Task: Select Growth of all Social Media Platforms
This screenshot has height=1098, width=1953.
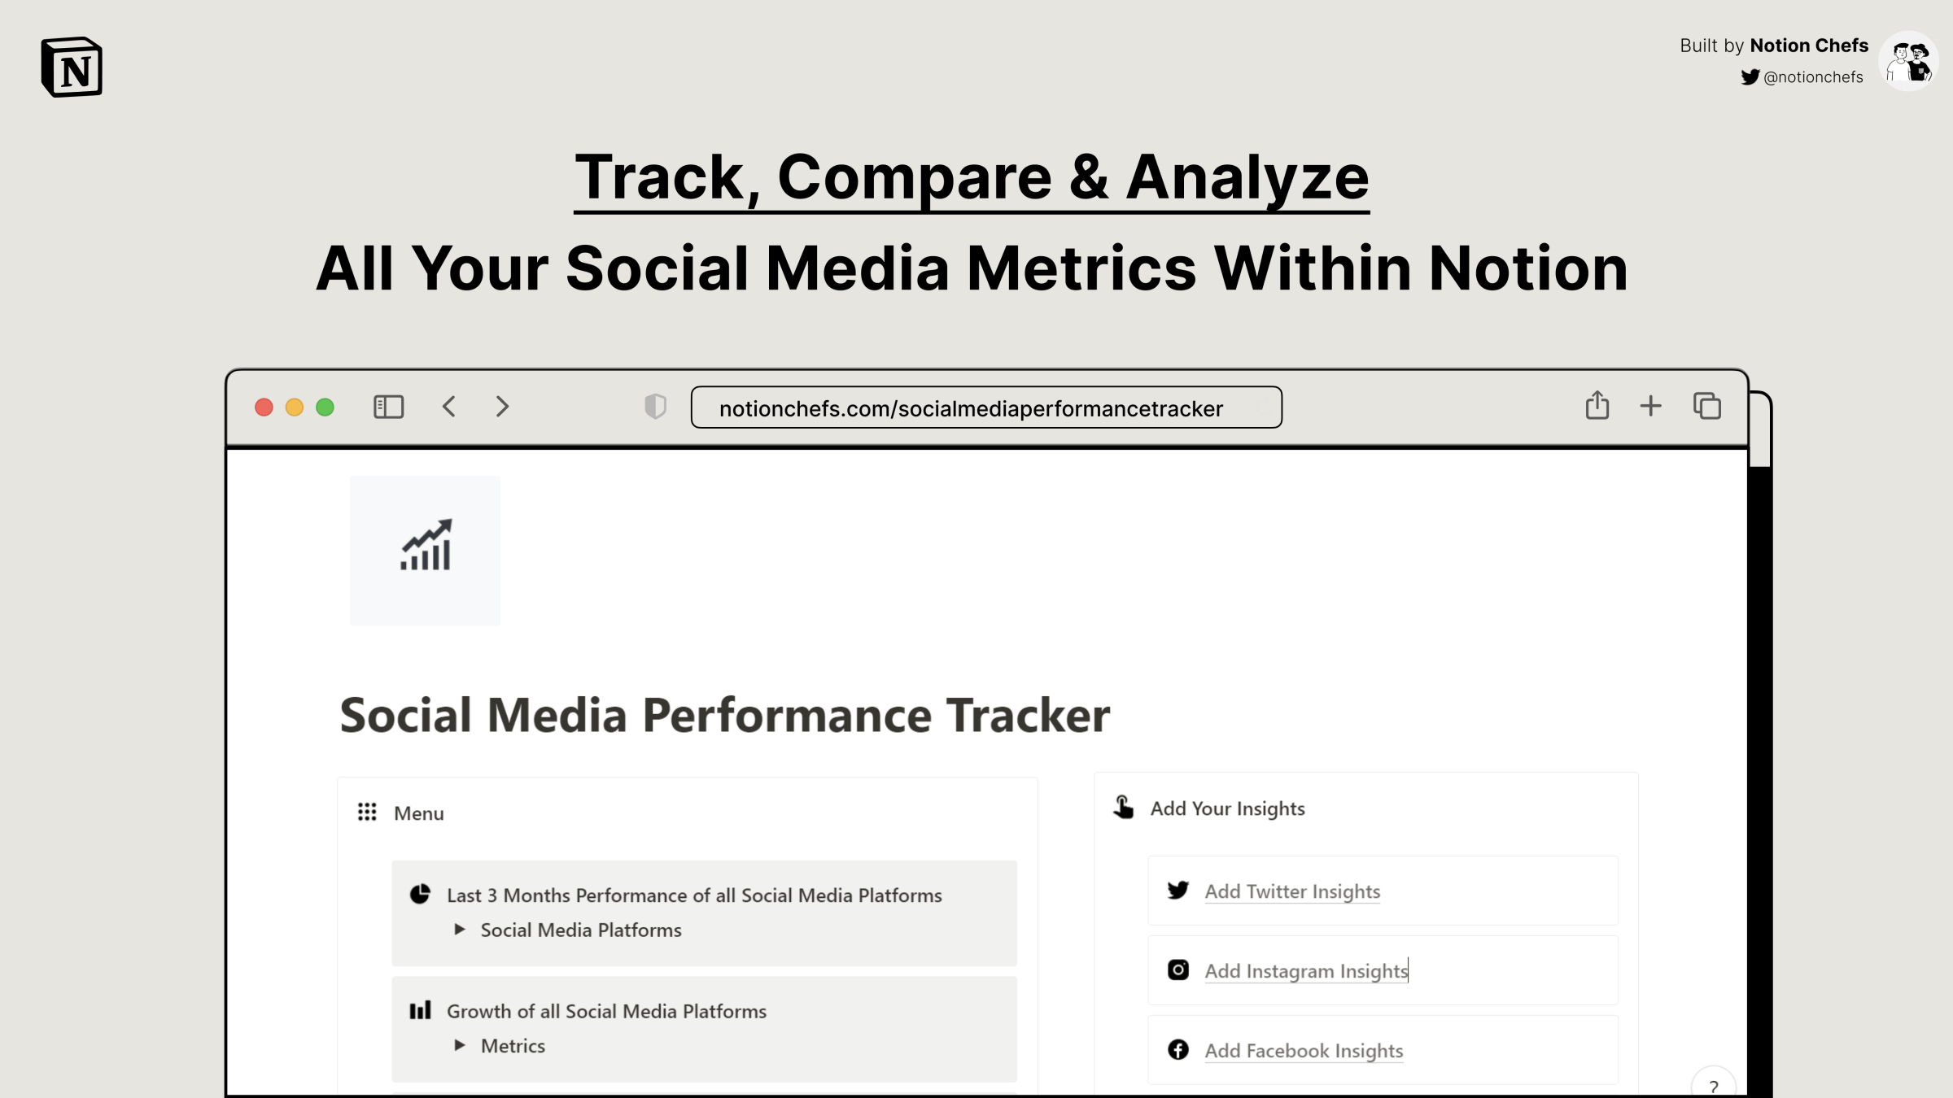Action: (605, 1009)
